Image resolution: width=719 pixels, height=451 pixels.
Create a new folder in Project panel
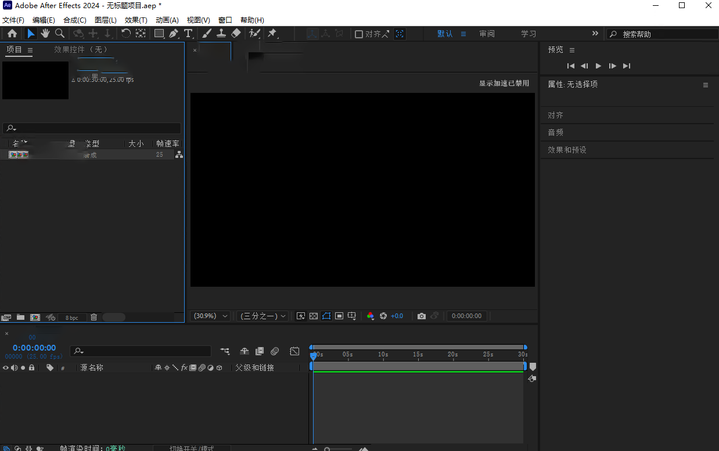click(x=20, y=317)
